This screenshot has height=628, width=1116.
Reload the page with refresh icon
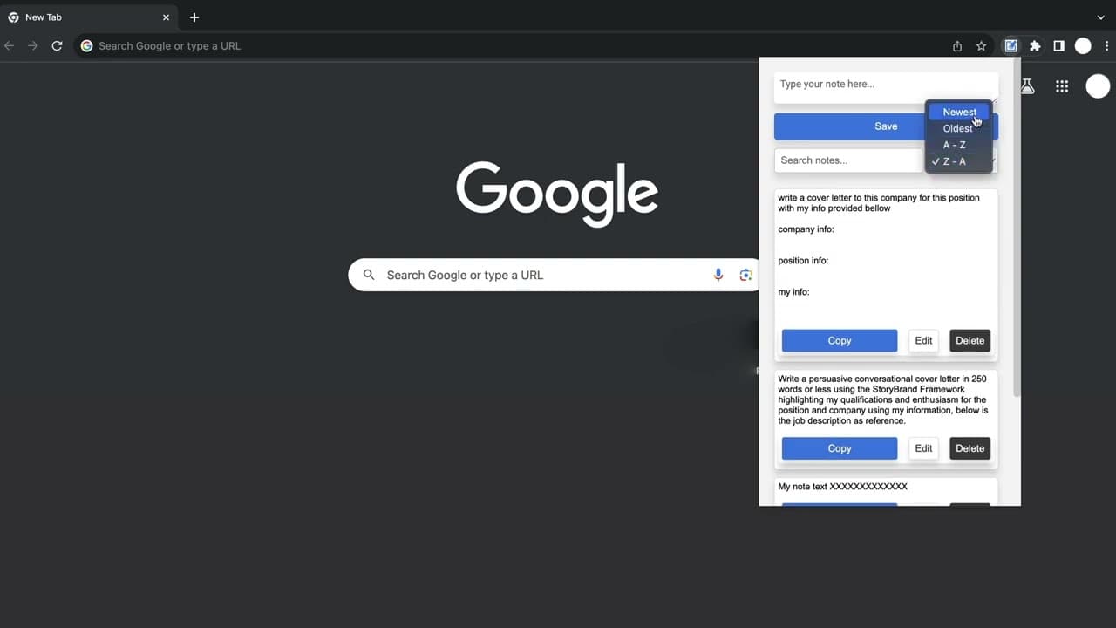(57, 46)
